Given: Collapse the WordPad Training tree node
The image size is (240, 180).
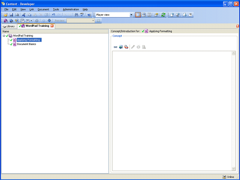Looking at the screenshot, I should coord(4,36).
